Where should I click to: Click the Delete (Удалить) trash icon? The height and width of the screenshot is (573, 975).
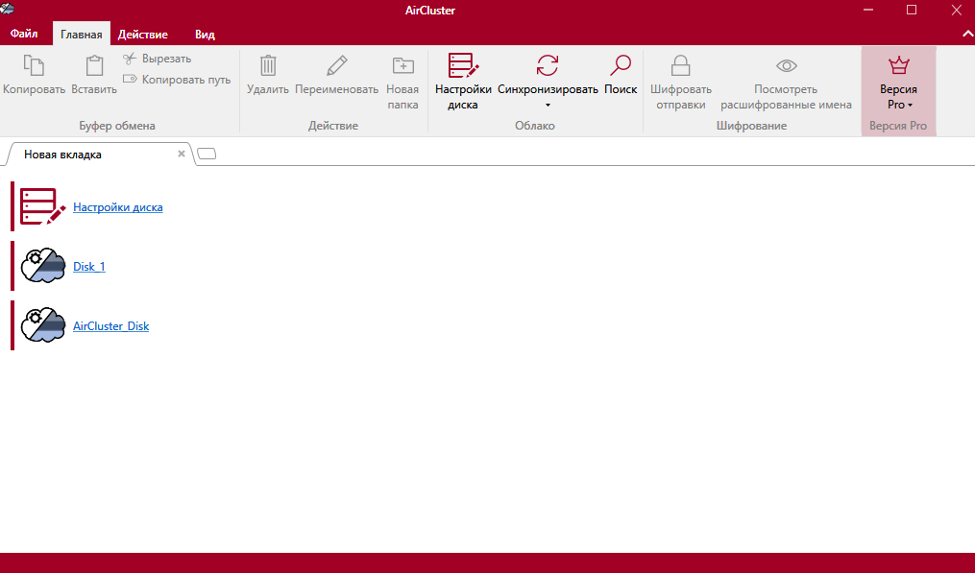[268, 65]
